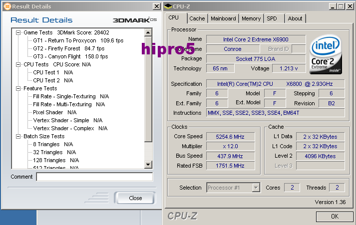Click the results list scrollbar thumb

coord(148,89)
